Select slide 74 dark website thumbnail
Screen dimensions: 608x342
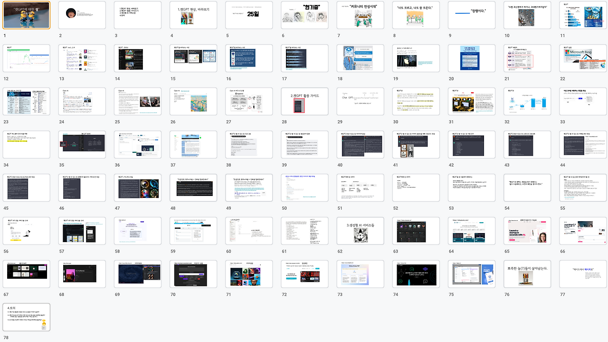coord(416,274)
